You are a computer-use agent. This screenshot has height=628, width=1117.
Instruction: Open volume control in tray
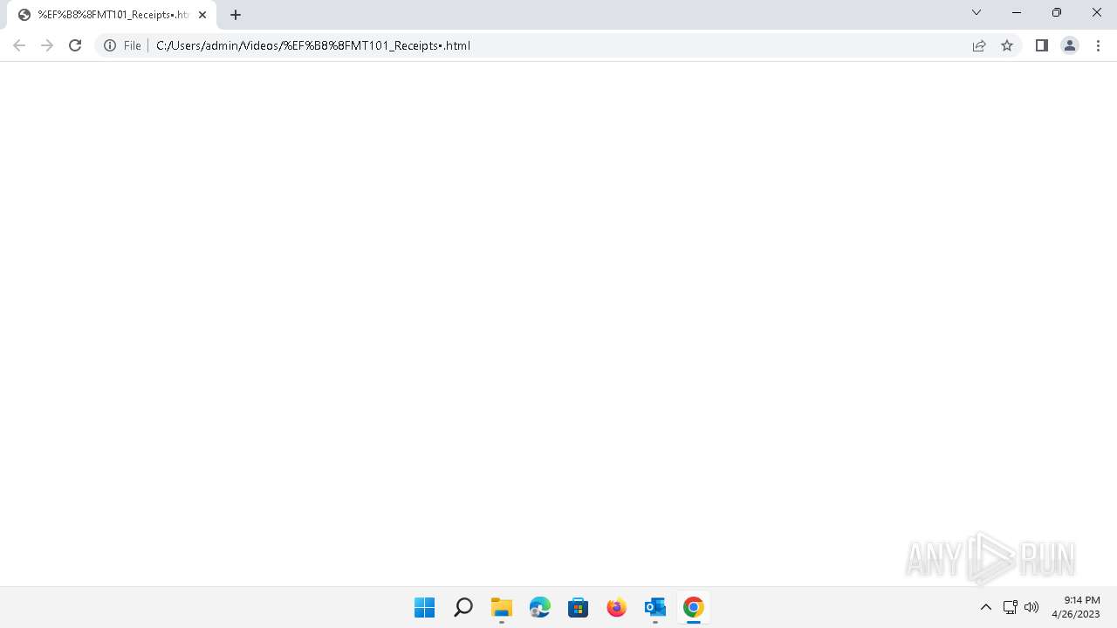tap(1031, 607)
